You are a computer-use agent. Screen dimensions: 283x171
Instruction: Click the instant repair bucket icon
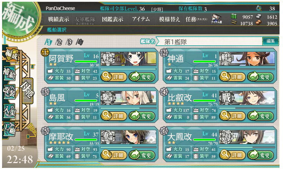pos(259,8)
